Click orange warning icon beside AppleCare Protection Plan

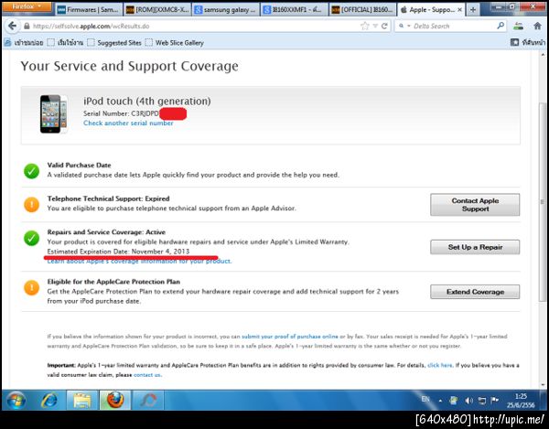(31, 287)
